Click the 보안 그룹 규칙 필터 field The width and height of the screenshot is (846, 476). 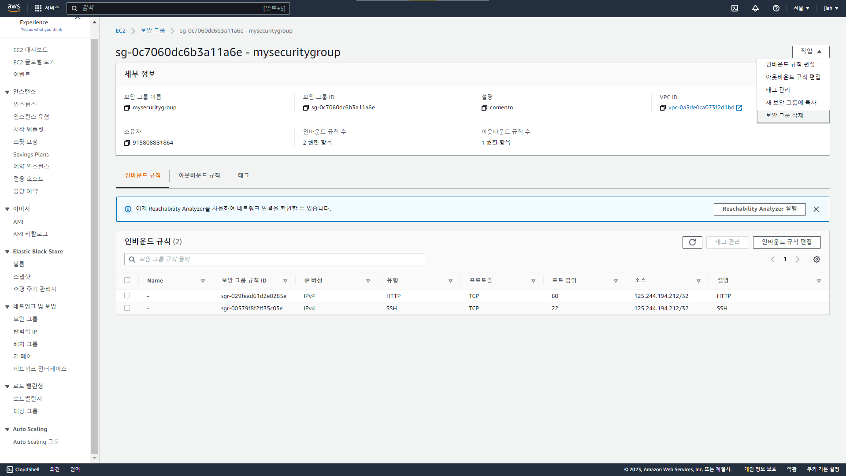point(275,259)
